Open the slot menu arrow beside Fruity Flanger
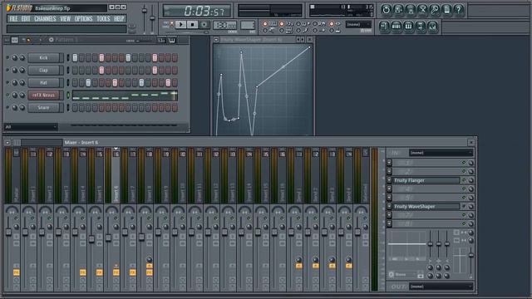The width and height of the screenshot is (532, 299). pos(389,180)
